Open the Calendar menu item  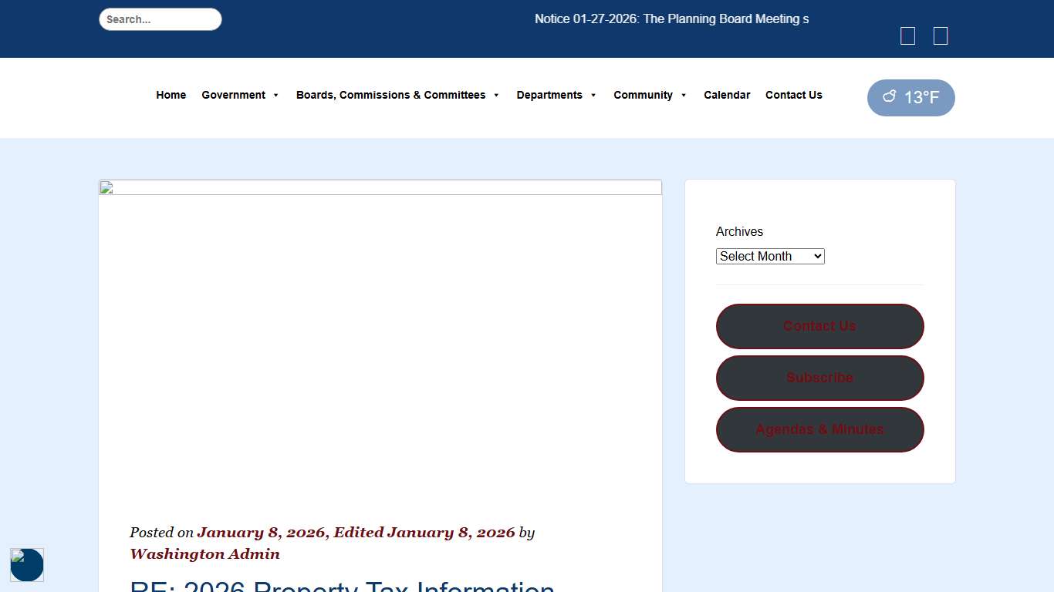coord(727,95)
